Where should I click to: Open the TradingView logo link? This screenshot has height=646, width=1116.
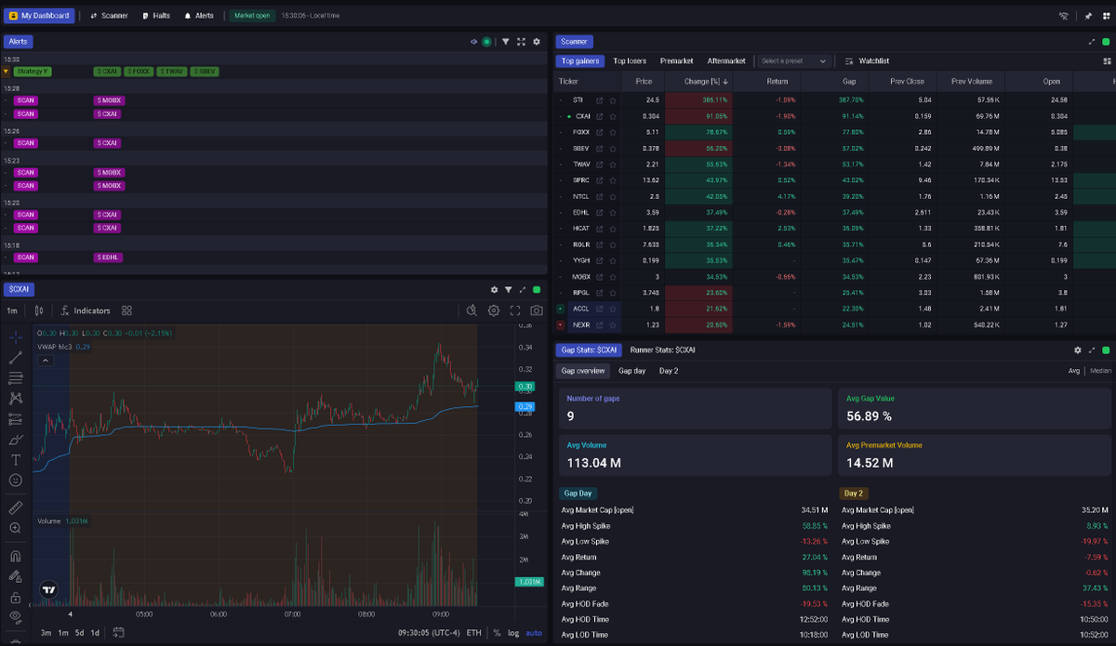tap(48, 589)
